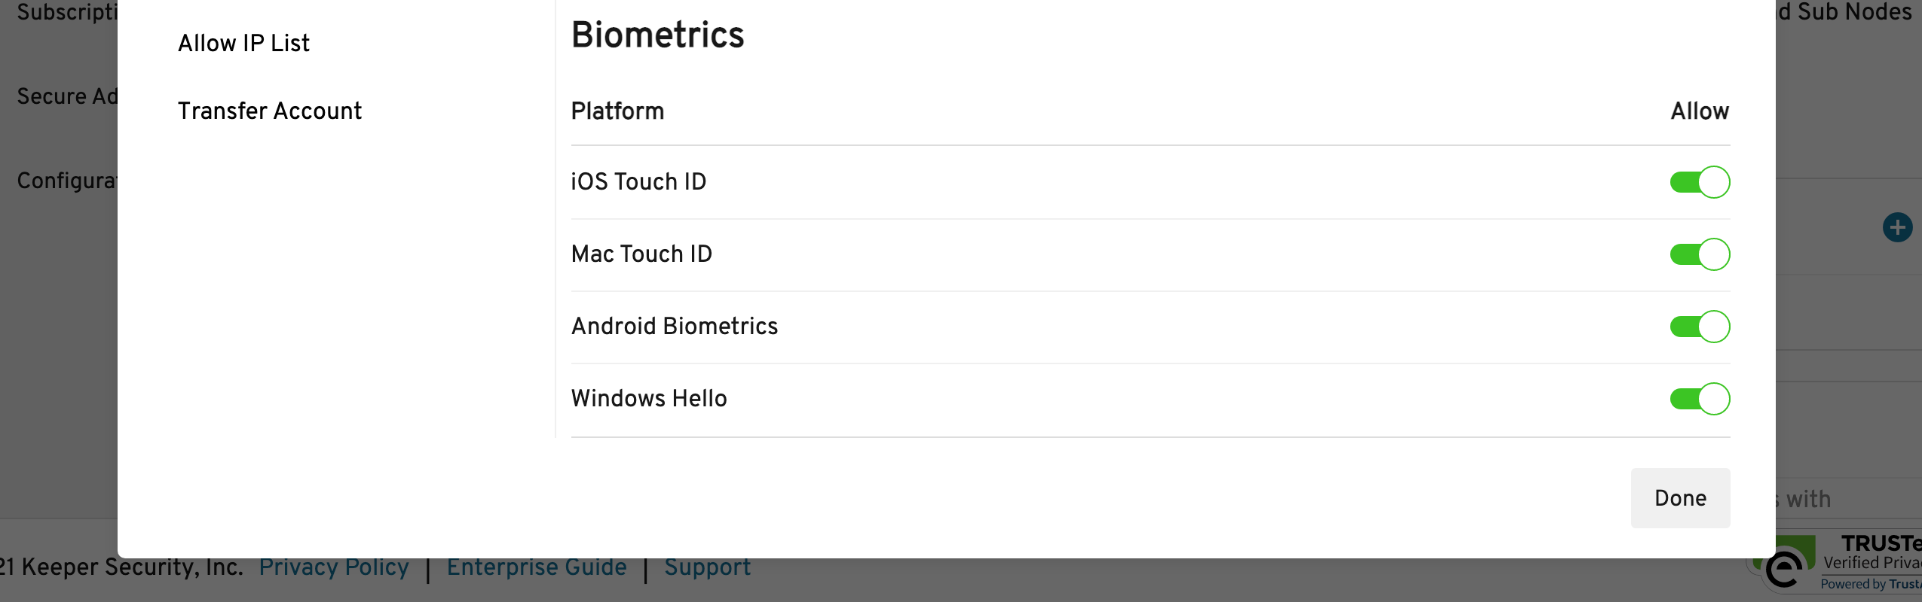Turn off Mac Touch ID switch
The width and height of the screenshot is (1922, 602).
[1699, 254]
